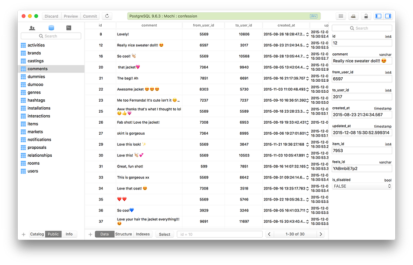This screenshot has width=413, height=265.
Task: Click the from_user_id column header
Action: pyautogui.click(x=203, y=25)
